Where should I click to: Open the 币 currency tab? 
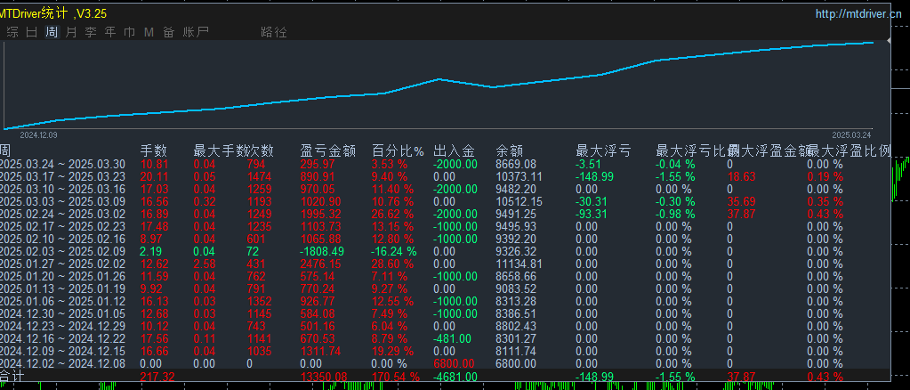click(129, 33)
